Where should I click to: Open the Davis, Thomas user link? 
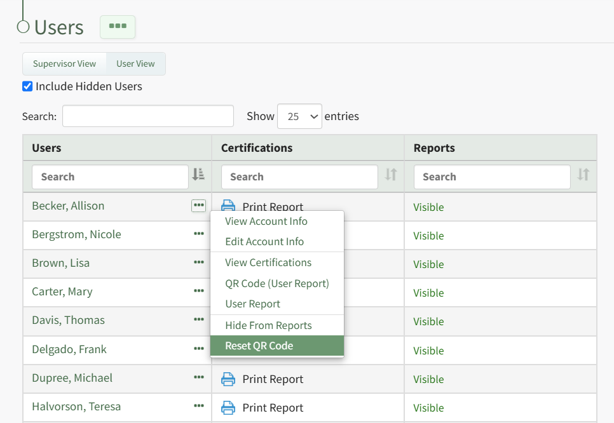point(68,320)
